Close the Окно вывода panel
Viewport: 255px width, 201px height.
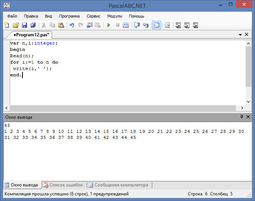[x=248, y=117]
